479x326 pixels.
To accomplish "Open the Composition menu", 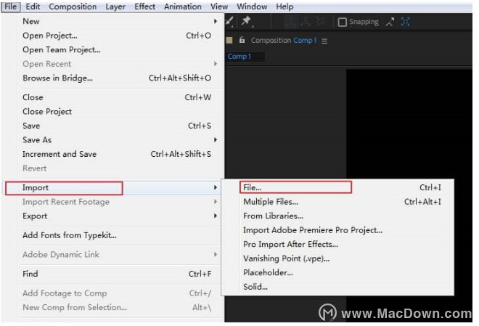I will click(73, 7).
